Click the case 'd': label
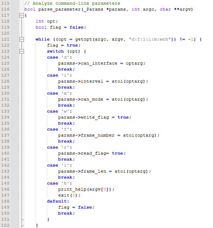 coord(59,57)
